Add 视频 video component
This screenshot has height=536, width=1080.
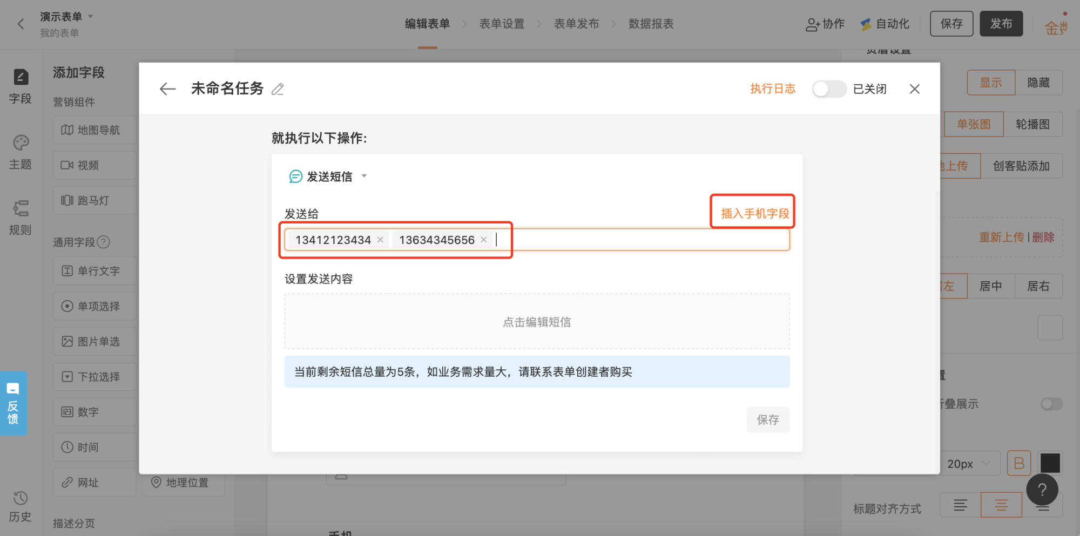(94, 165)
